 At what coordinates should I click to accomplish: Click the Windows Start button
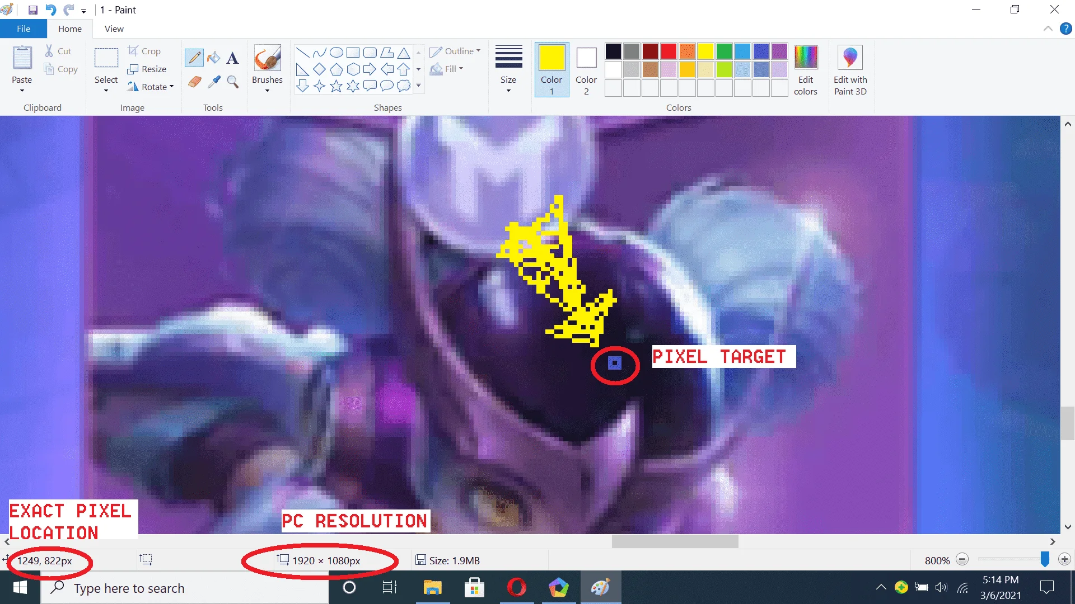(20, 588)
